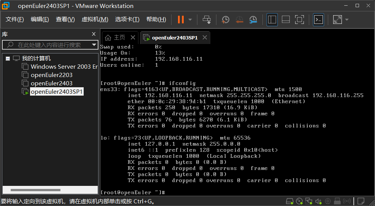The image size is (375, 206).
Task: Click the hard disk status icon
Action: click(290, 201)
